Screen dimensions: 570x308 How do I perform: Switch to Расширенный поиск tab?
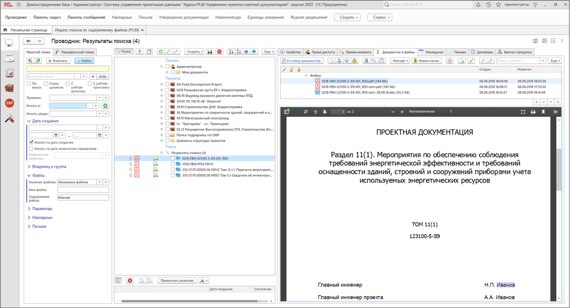(75, 52)
